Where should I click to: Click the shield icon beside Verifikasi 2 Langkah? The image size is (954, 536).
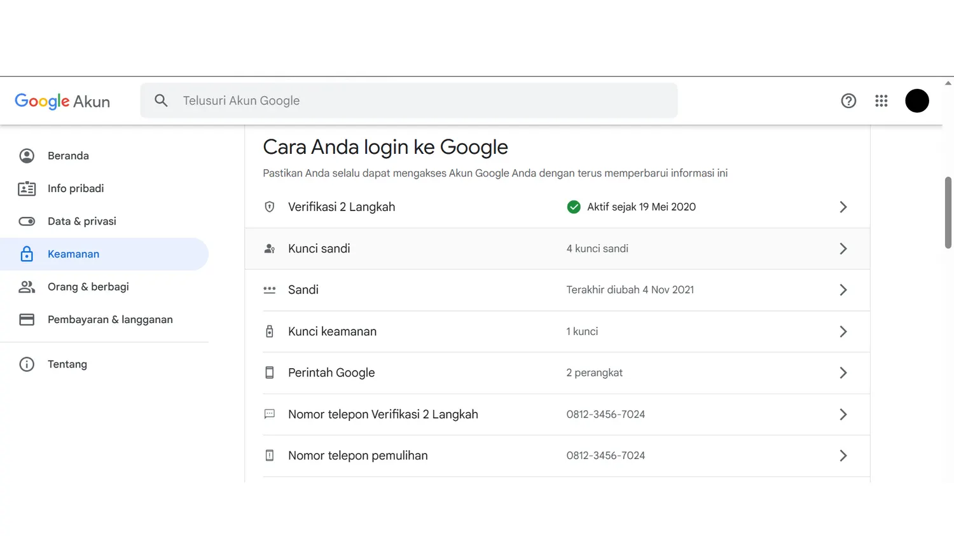click(270, 207)
